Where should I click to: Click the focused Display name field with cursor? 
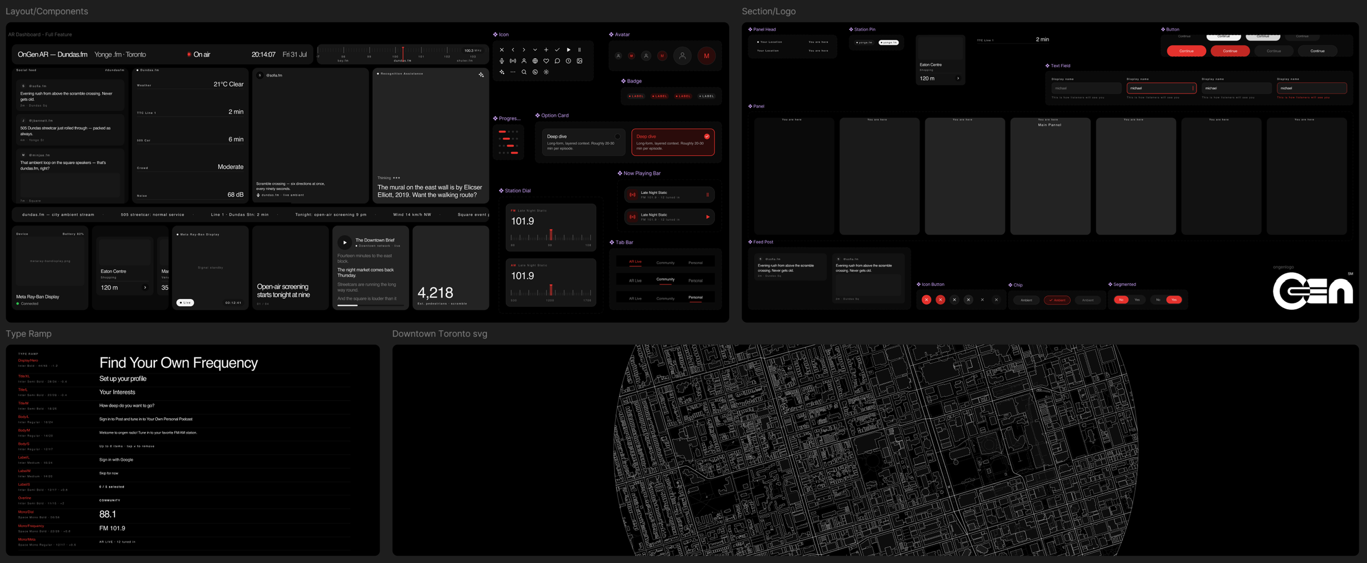tap(1161, 88)
